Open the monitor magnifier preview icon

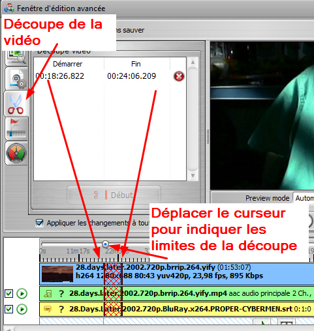pos(17,57)
